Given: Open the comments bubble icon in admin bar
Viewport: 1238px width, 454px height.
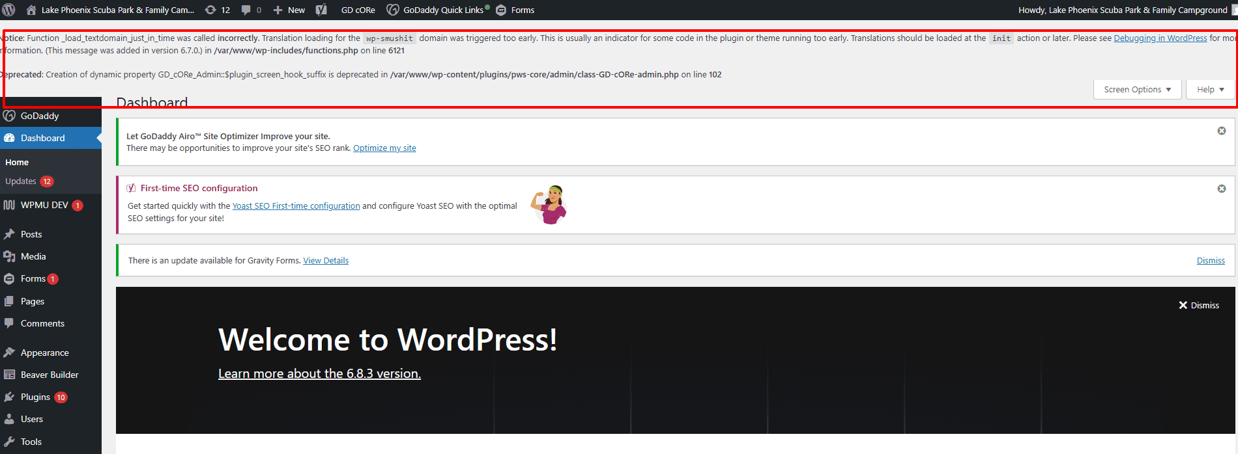Looking at the screenshot, I should pyautogui.click(x=246, y=10).
